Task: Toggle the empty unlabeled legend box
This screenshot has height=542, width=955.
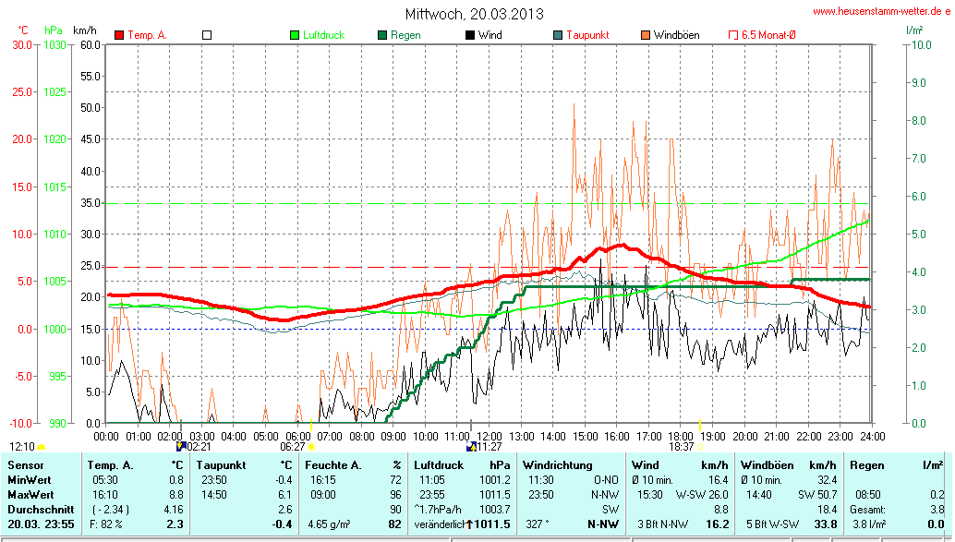Action: pyautogui.click(x=207, y=35)
